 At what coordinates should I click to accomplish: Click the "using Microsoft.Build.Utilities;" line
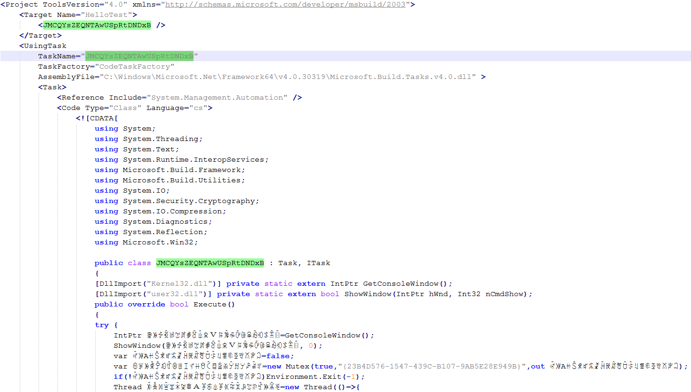pos(170,180)
